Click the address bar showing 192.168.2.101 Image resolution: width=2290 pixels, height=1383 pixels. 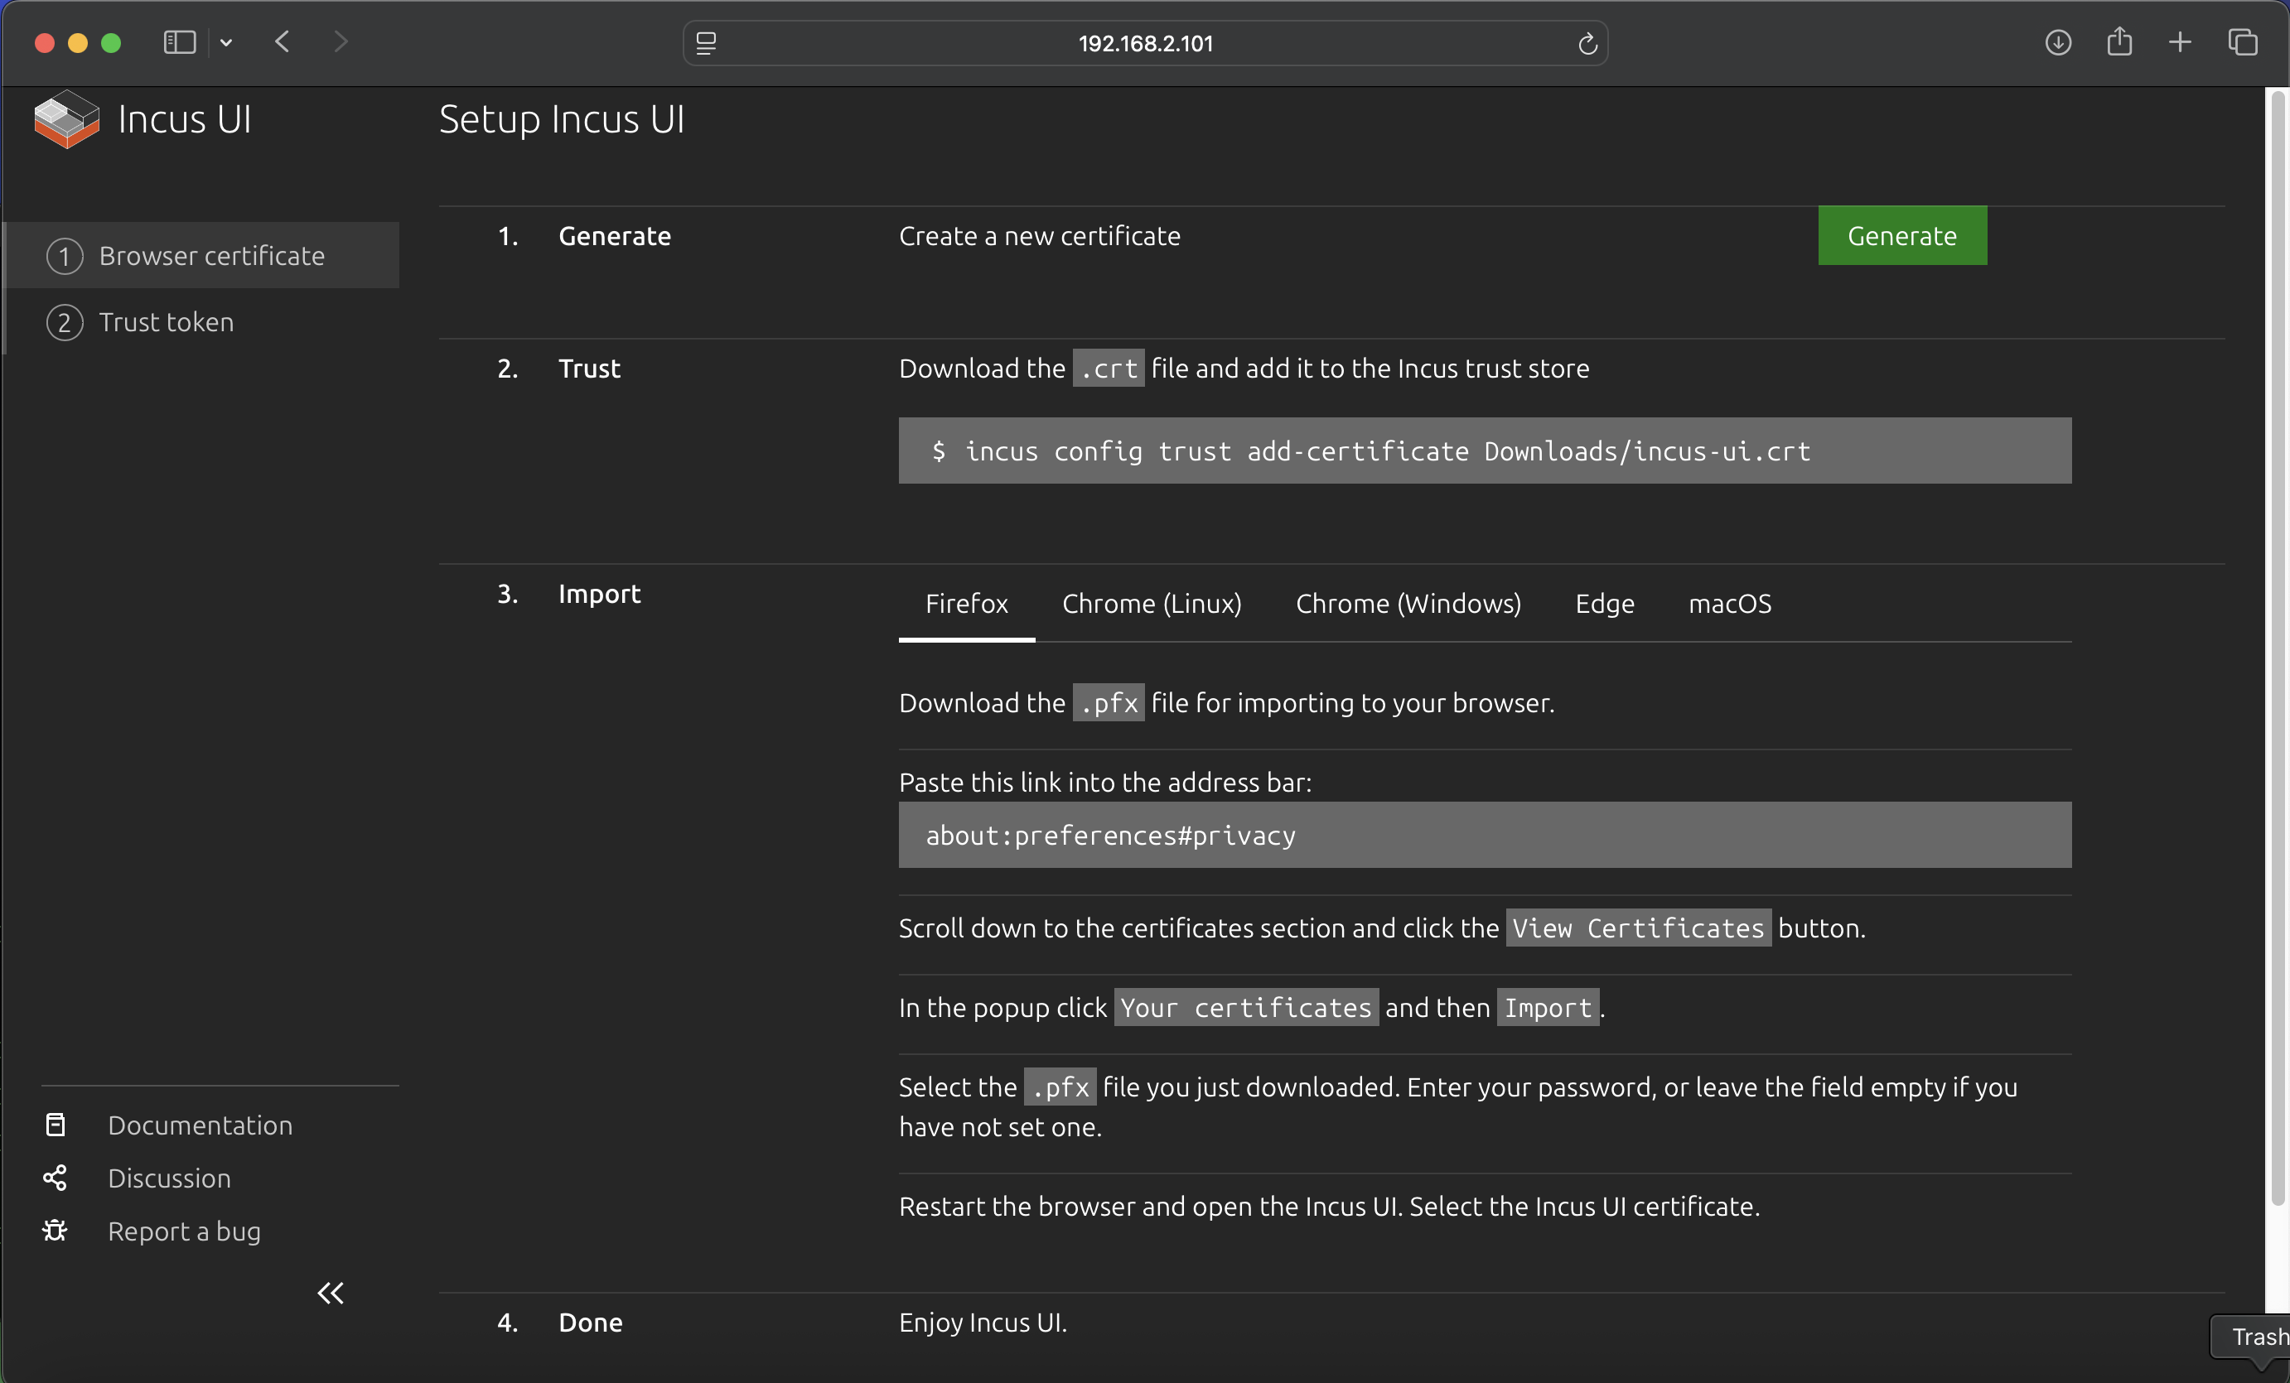tap(1145, 44)
